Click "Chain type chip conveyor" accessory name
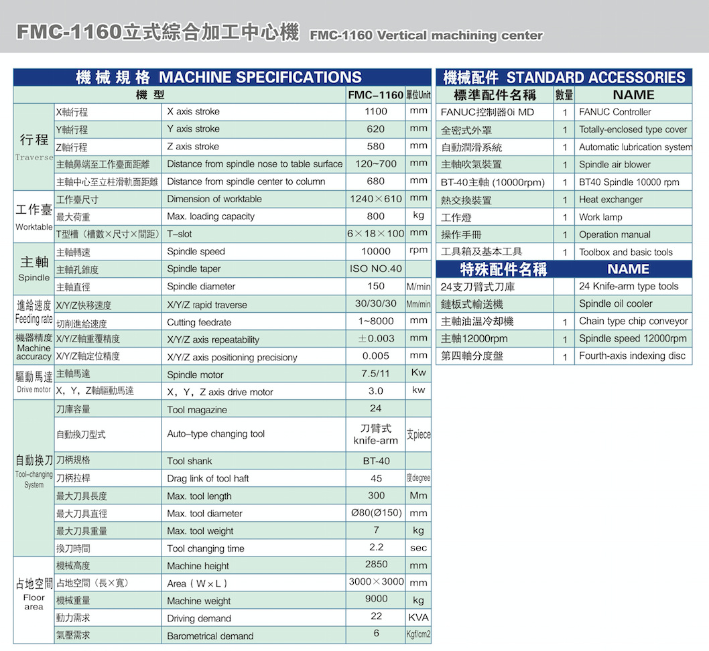 (633, 321)
